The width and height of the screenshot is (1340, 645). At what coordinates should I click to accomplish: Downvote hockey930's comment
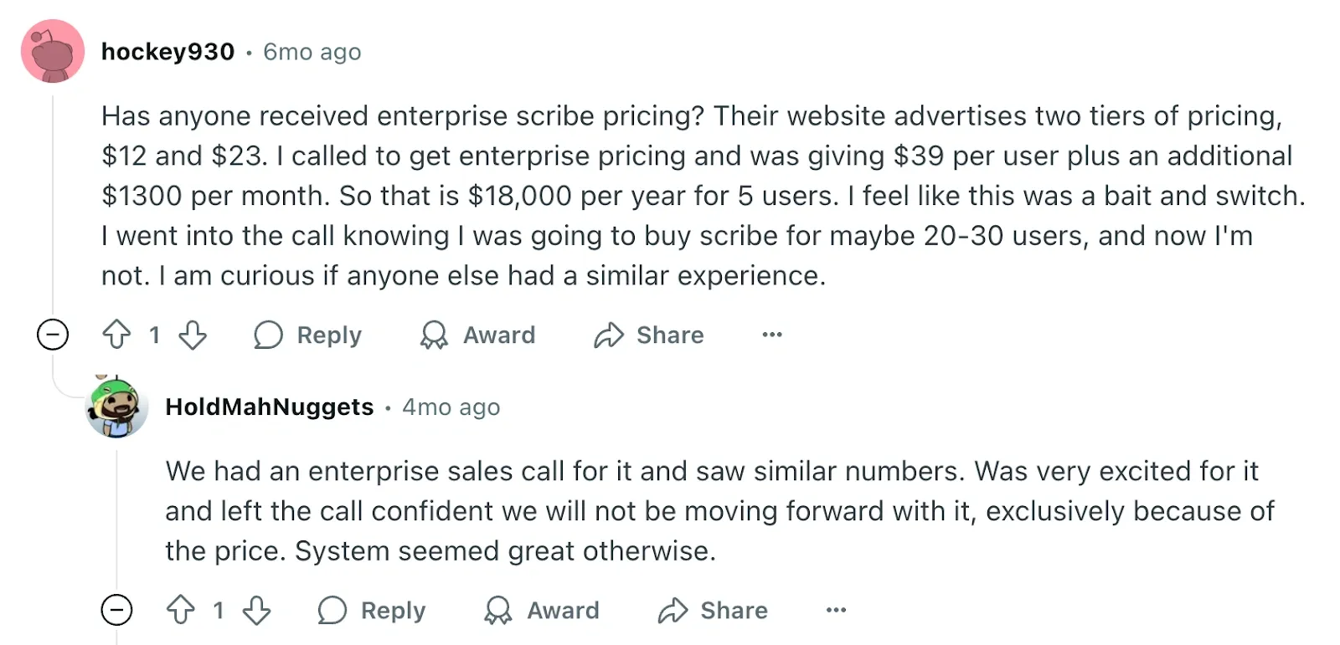point(193,335)
